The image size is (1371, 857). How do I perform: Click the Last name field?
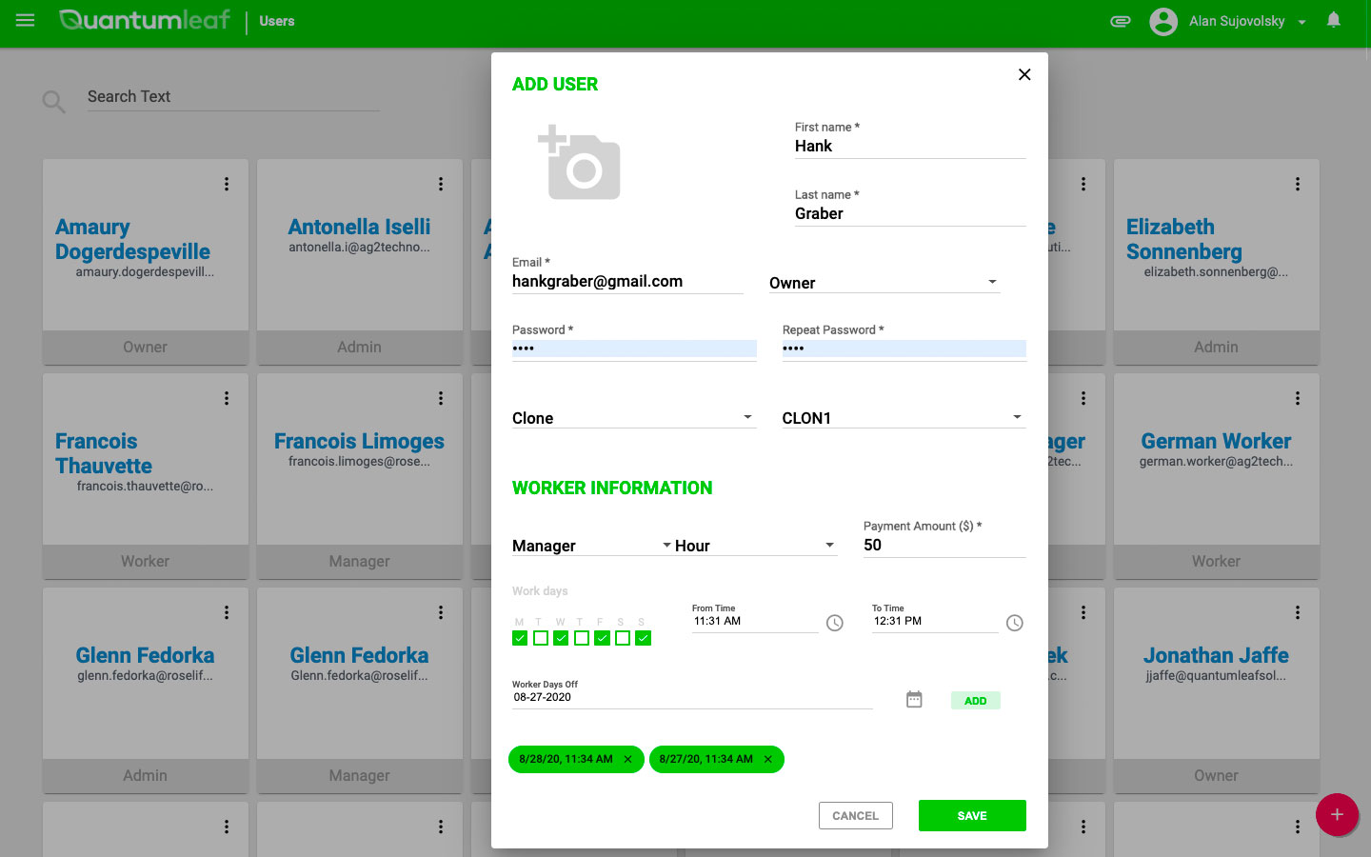[x=910, y=214]
